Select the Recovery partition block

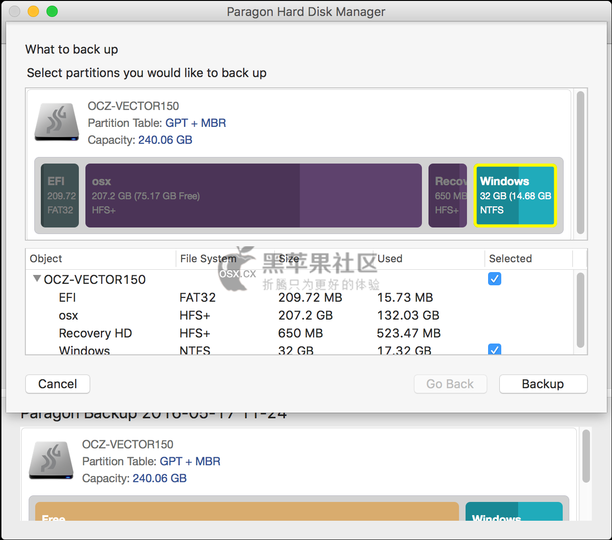point(448,196)
